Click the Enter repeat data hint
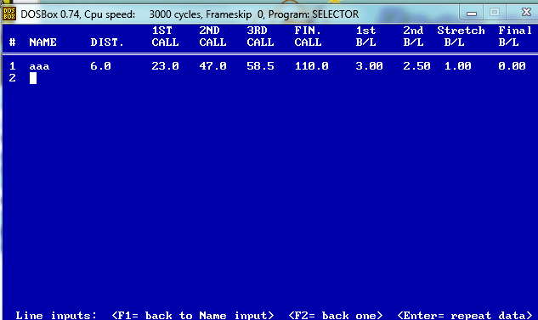 pyautogui.click(x=465, y=315)
